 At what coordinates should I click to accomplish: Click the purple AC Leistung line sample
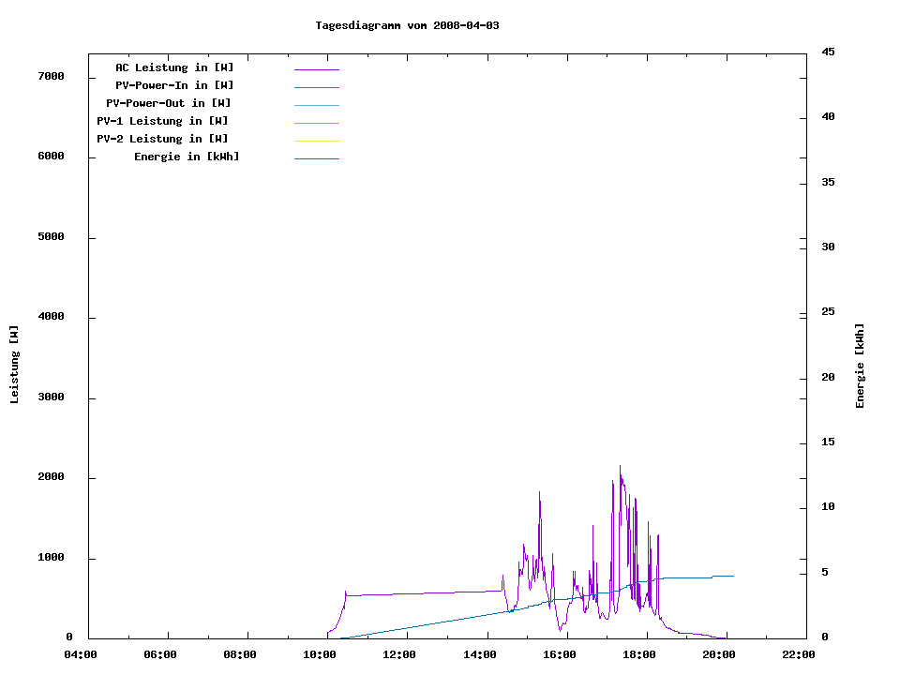tap(316, 69)
